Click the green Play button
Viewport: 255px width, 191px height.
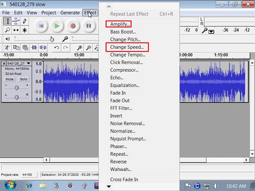(x=57, y=26)
